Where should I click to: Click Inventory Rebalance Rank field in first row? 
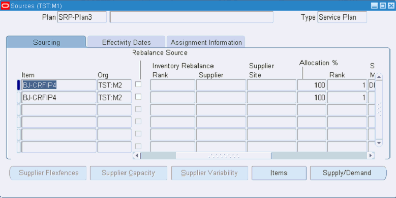click(173, 85)
